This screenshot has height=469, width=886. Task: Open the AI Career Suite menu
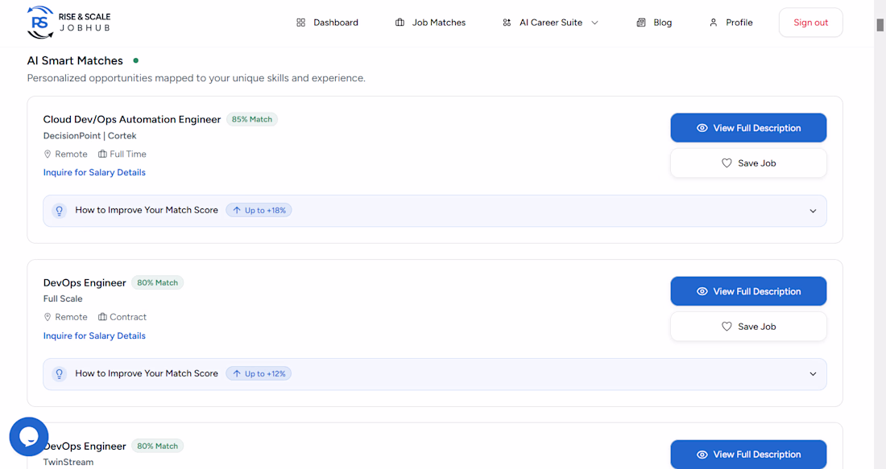550,23
